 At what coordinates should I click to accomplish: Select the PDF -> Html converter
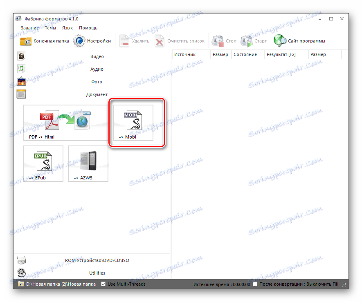click(x=65, y=123)
